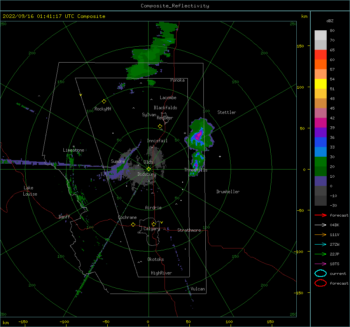Click the Stettler town label
Viewport: 350px width, 327px height.
click(227, 112)
